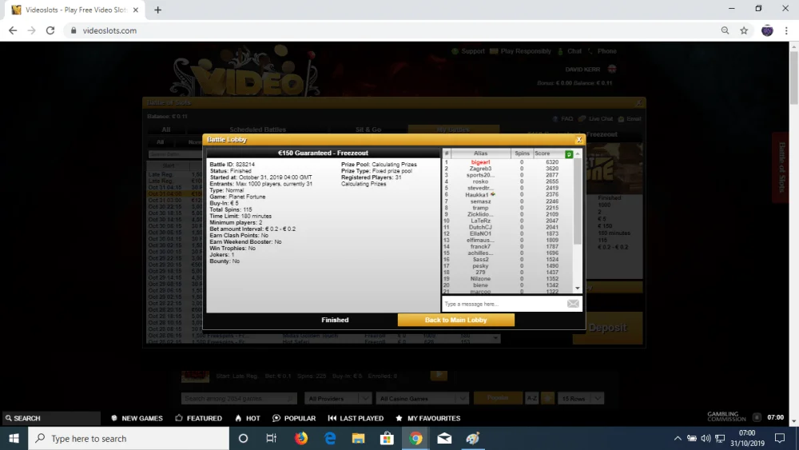Expand All Providers dropdown
799x450 pixels.
coord(337,399)
